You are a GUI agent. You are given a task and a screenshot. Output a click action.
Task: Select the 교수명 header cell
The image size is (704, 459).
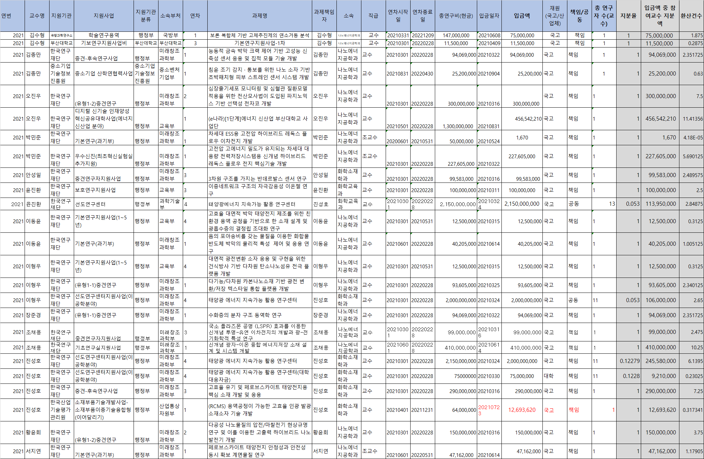coord(37,16)
